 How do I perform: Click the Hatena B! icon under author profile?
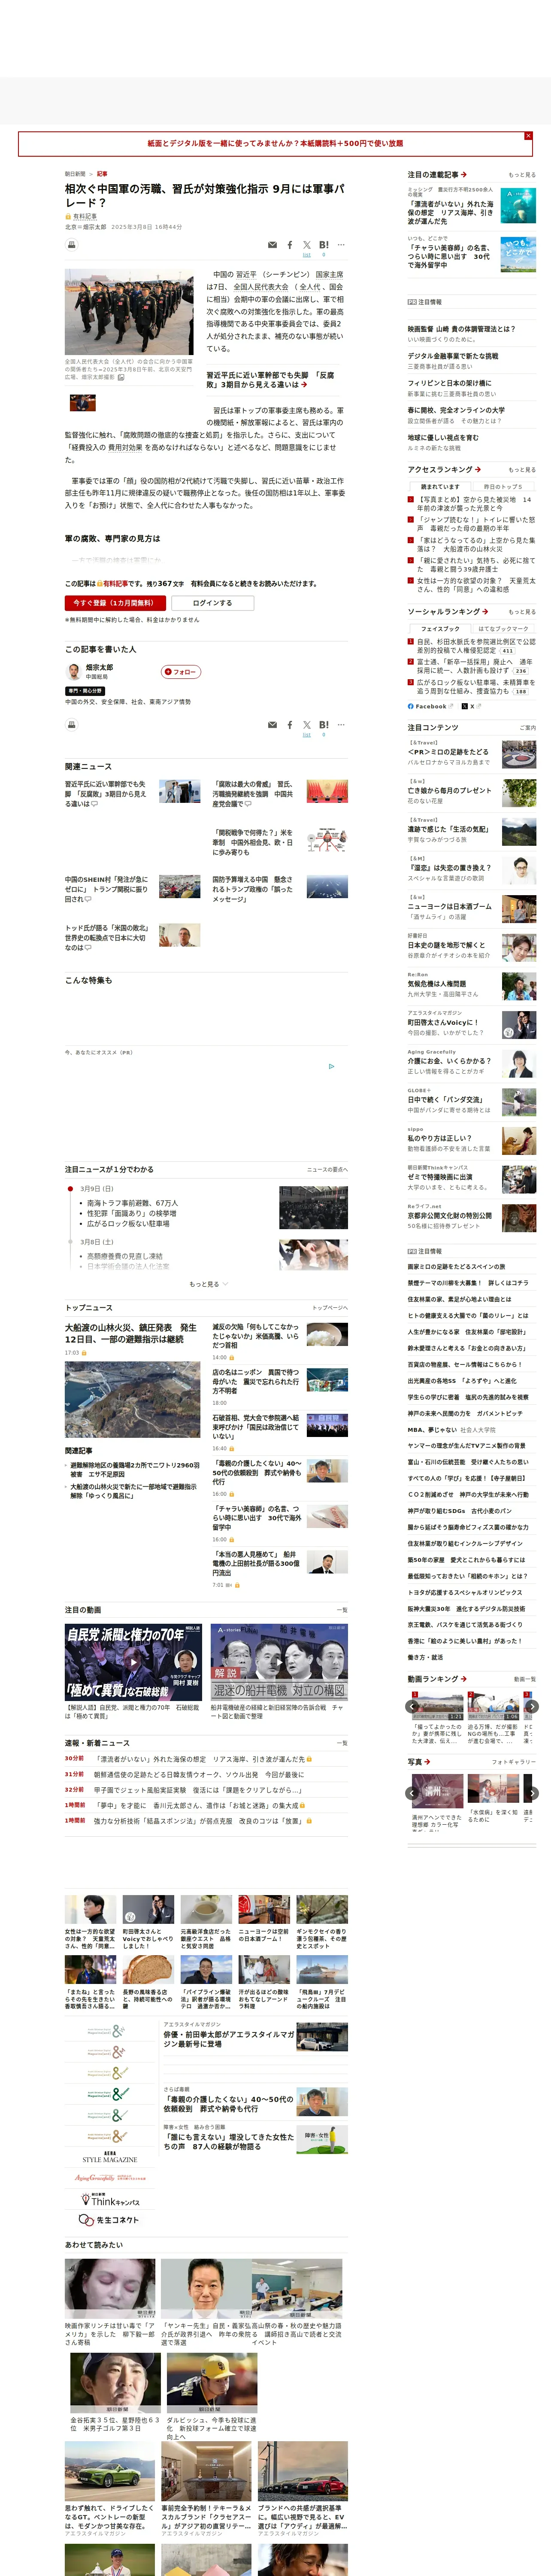point(324,725)
